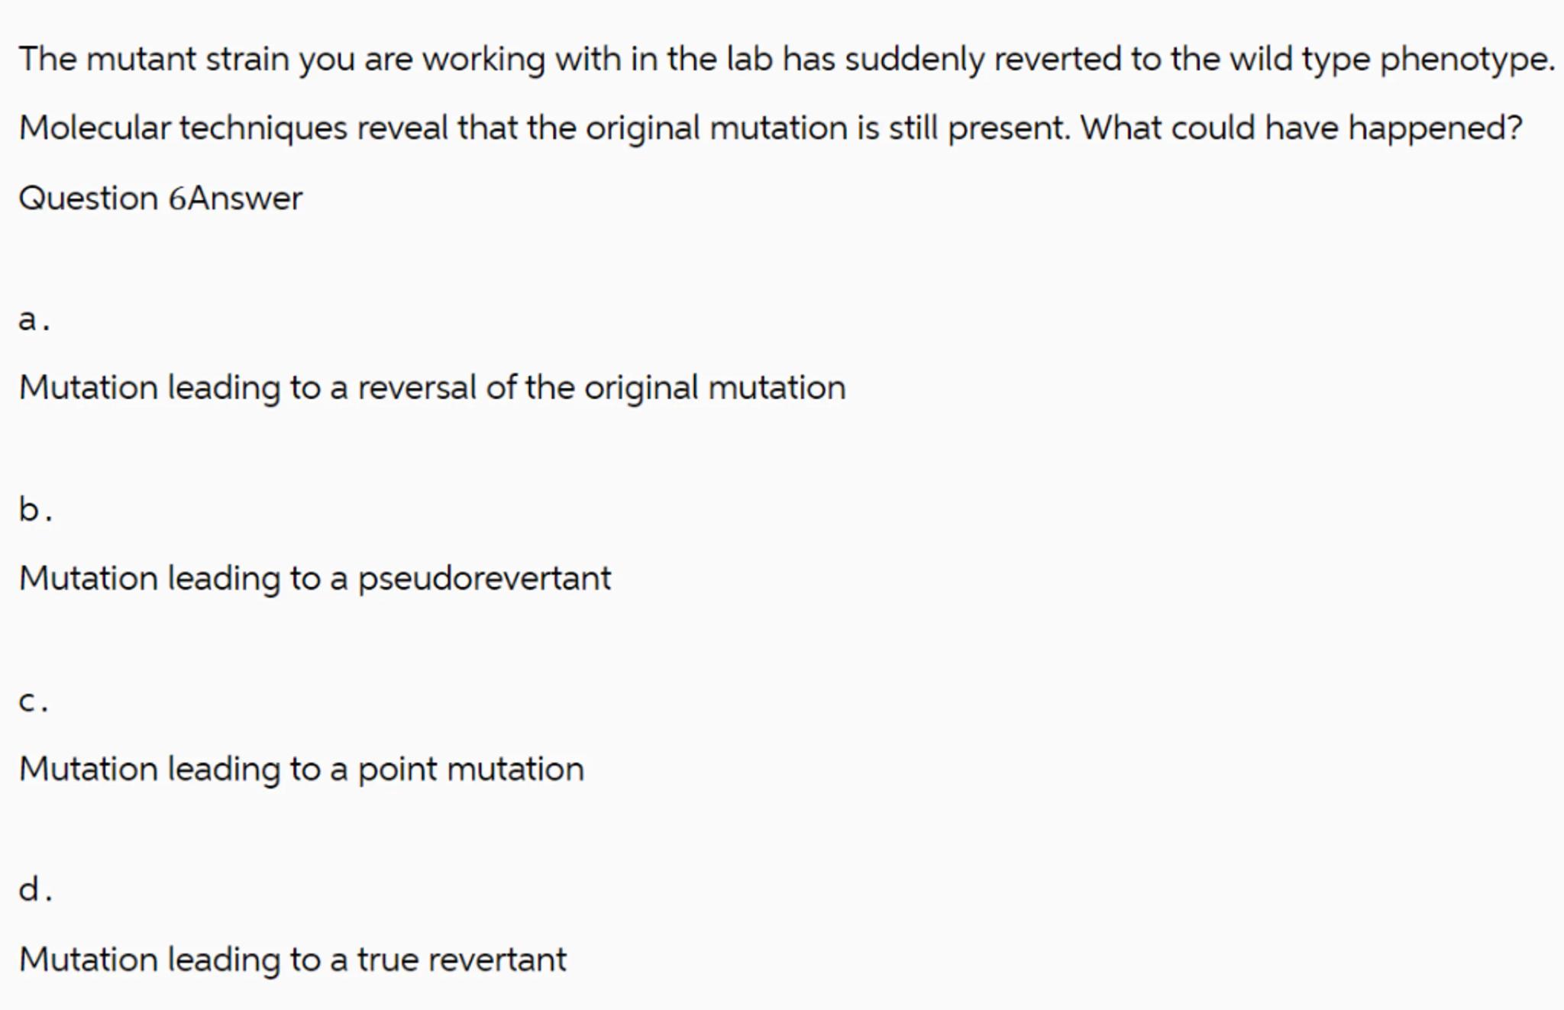
Task: Click the 'Question 6Answer' label
Action: point(160,199)
